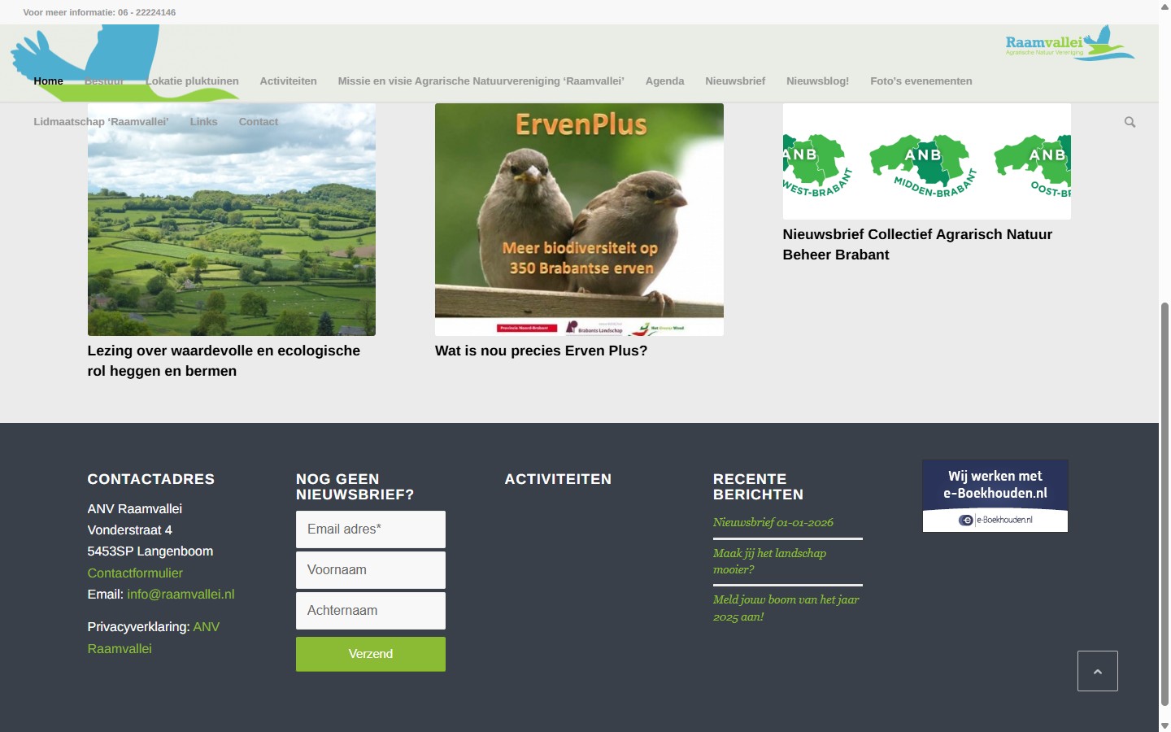Focus the Email adres input field
The image size is (1171, 732).
pyautogui.click(x=371, y=529)
